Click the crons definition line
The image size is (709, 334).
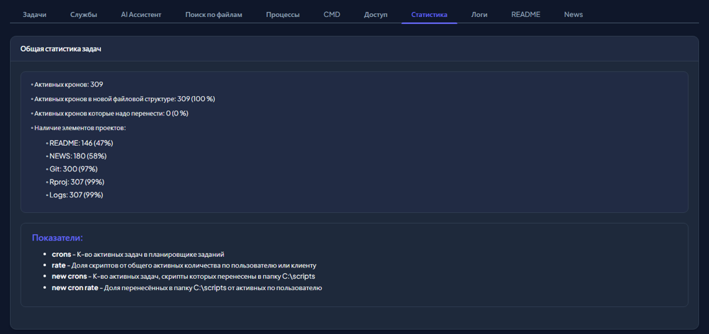coord(138,255)
